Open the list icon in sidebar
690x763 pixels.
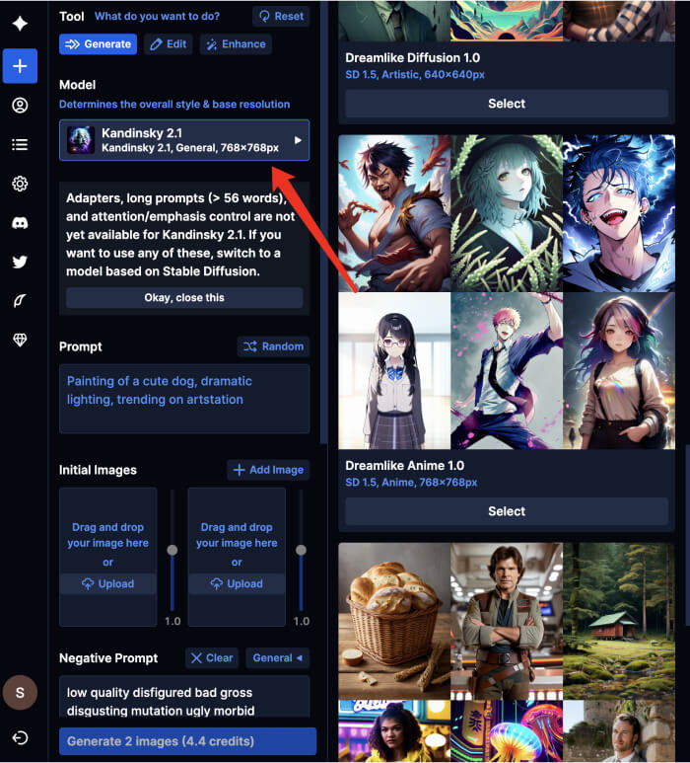click(20, 144)
